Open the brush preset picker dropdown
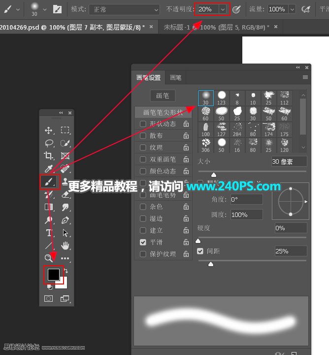This screenshot has width=329, height=355. [45, 9]
